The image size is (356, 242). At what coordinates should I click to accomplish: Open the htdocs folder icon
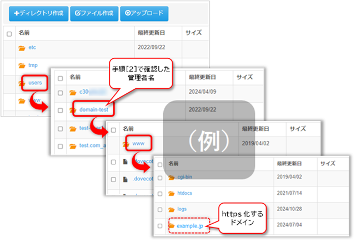point(172,193)
